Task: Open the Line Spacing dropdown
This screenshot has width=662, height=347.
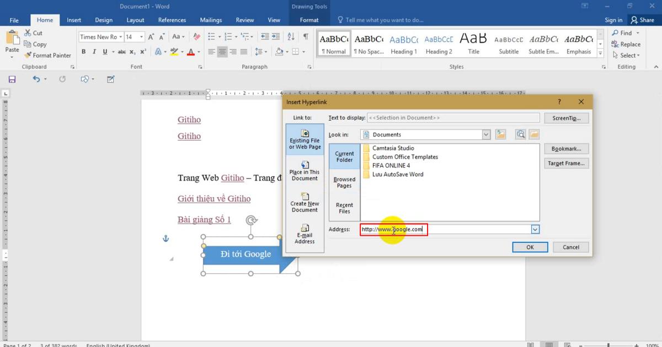Action: tap(261, 51)
